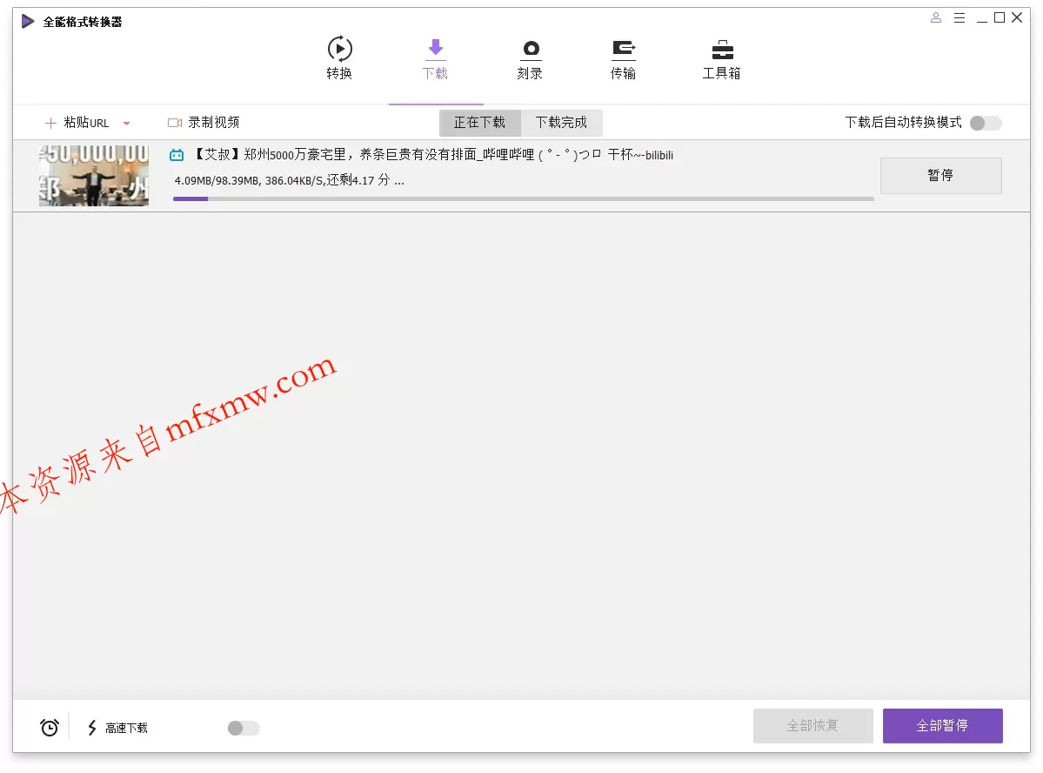Screen dimensions: 1043x773
Task: Open the hamburger menu icon
Action: (959, 18)
